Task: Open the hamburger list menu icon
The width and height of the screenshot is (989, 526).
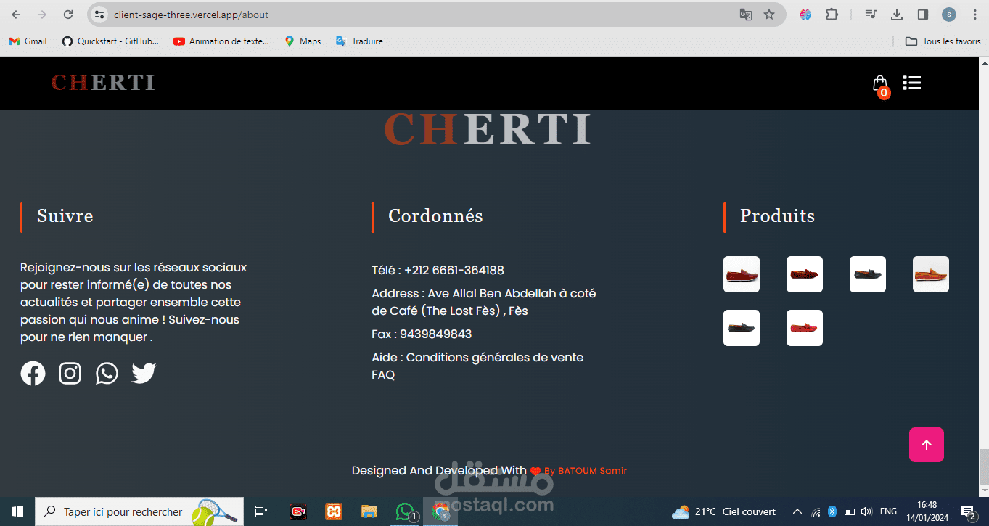Action: pyautogui.click(x=912, y=83)
